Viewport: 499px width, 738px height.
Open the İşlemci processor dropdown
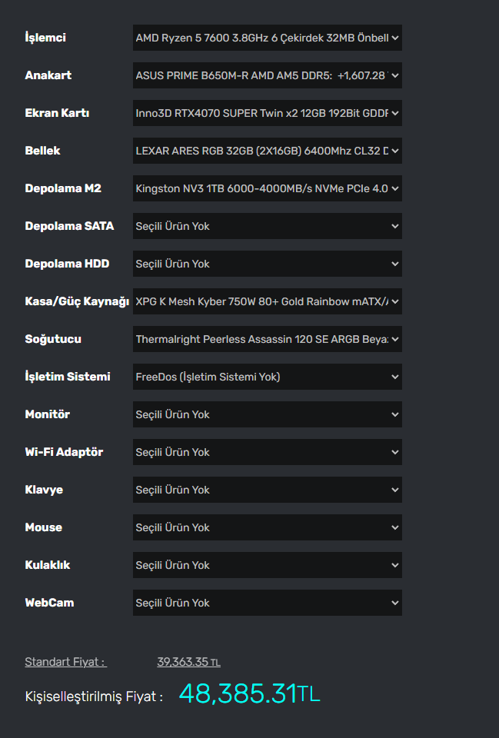(267, 38)
